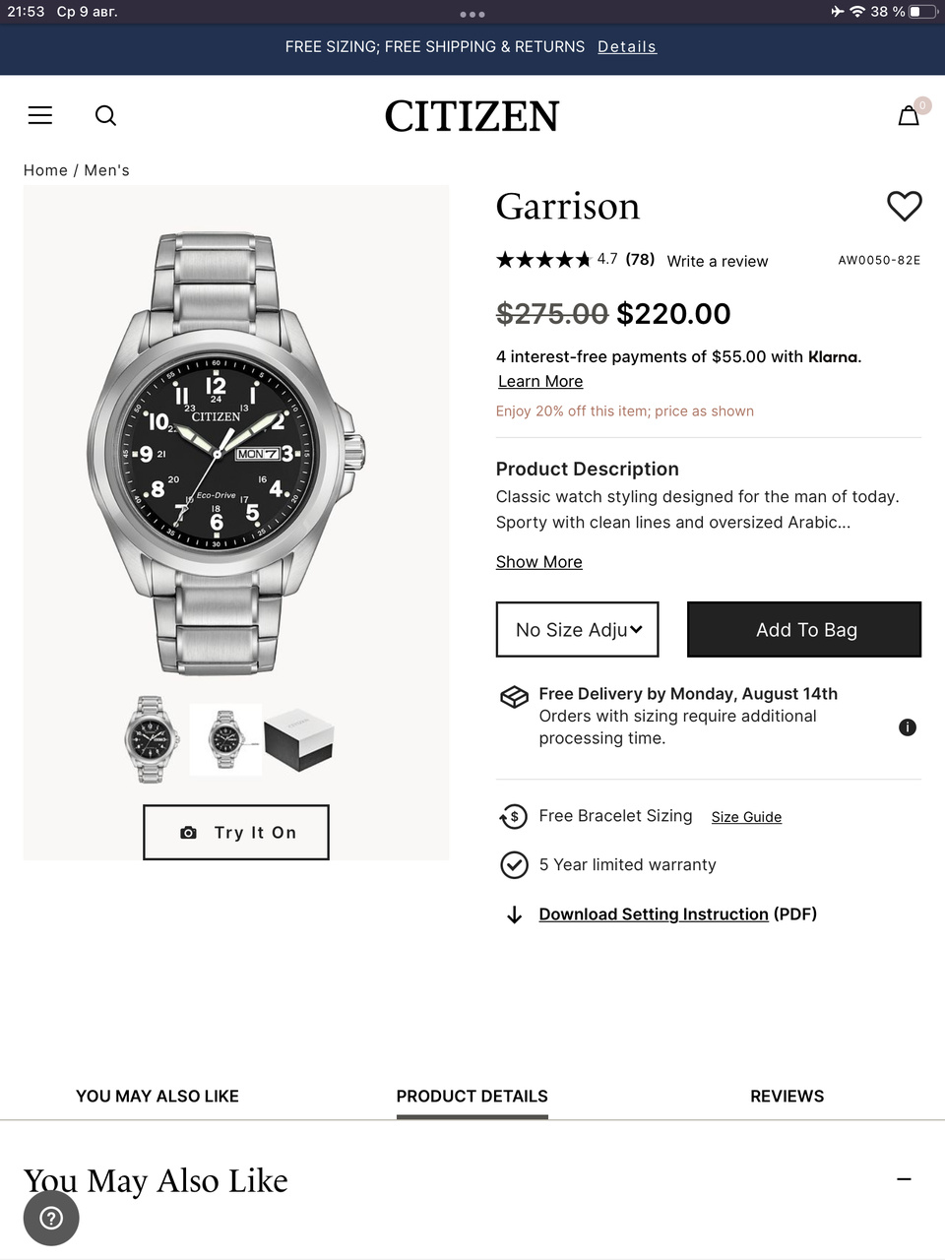
Task: Tap the five-star rating
Action: pos(542,260)
